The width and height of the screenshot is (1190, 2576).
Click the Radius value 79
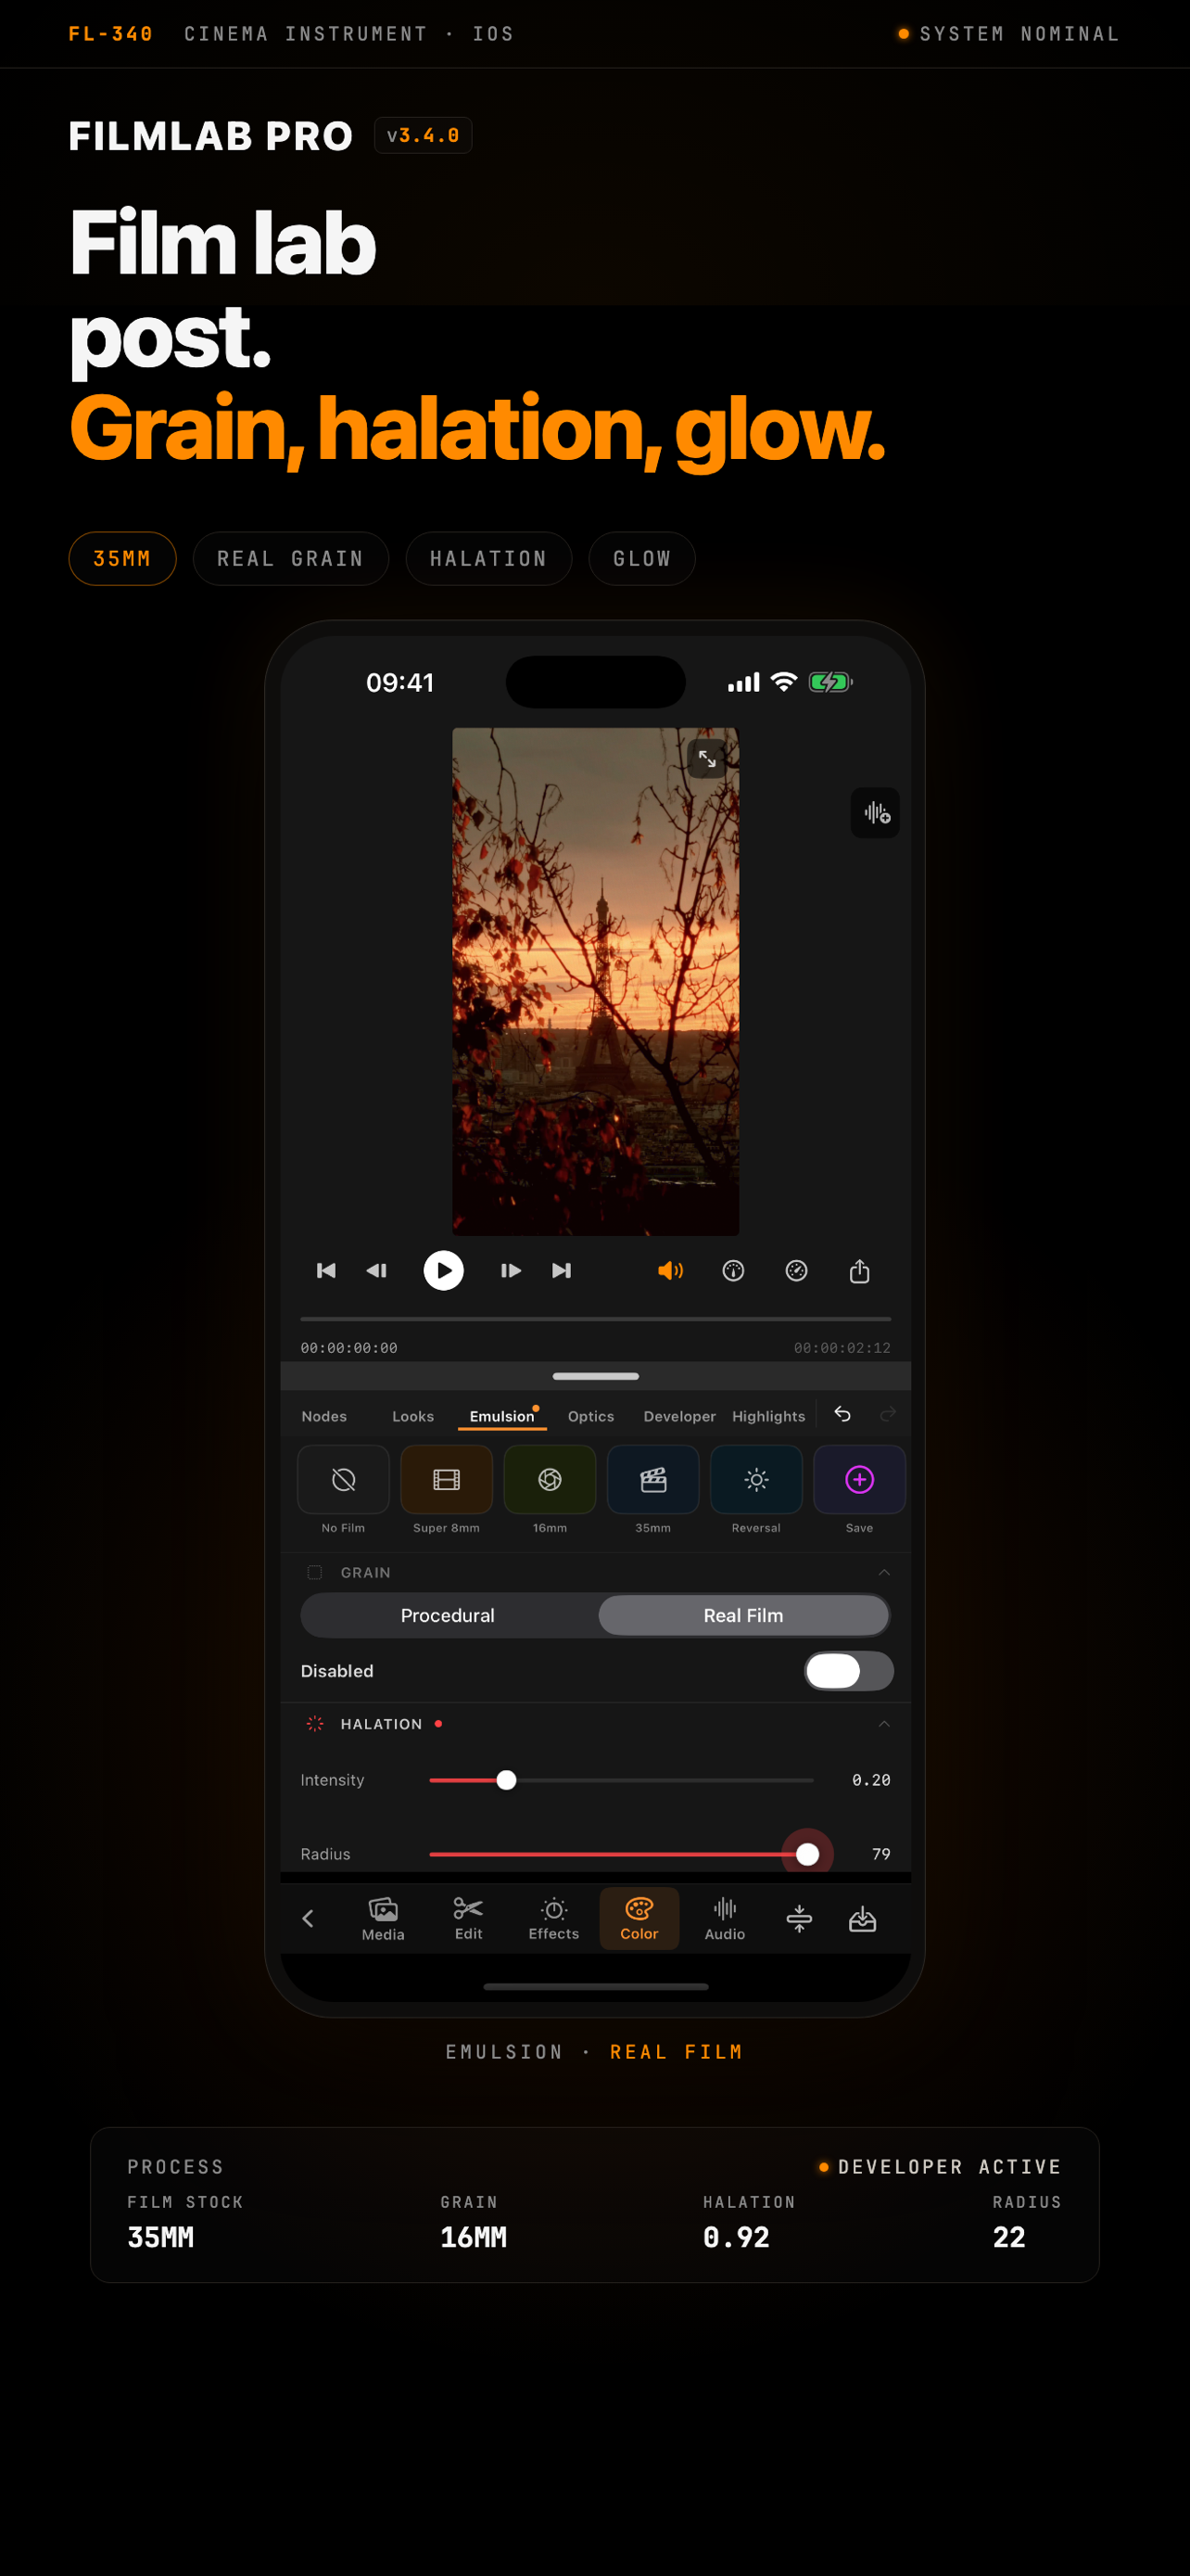click(x=881, y=1854)
